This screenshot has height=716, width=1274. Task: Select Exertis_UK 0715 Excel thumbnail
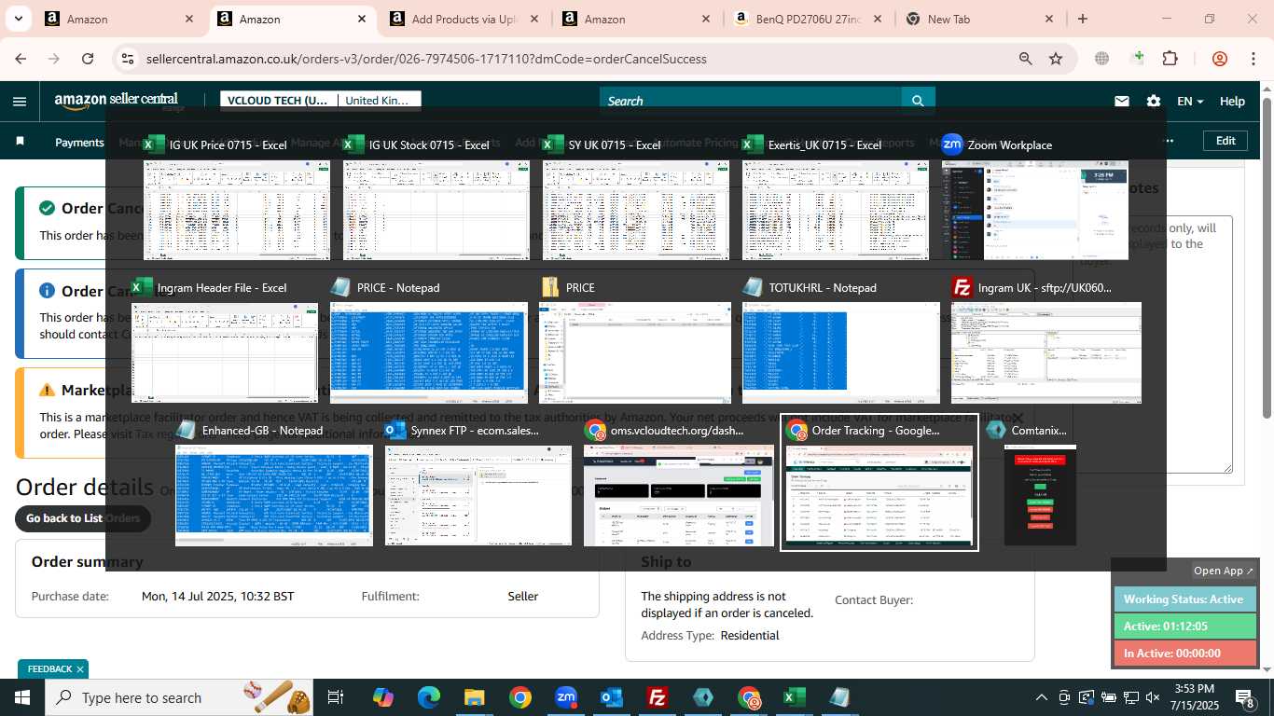pyautogui.click(x=835, y=210)
